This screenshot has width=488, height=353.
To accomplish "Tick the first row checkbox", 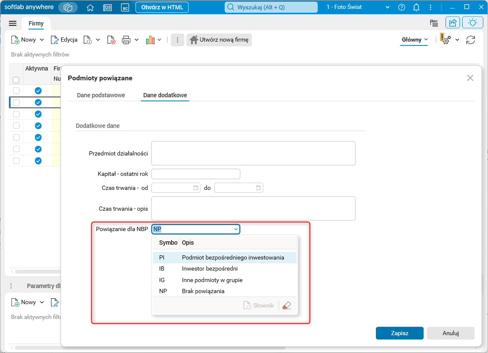I will (16, 90).
